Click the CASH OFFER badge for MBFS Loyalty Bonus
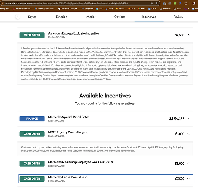This screenshot has height=188, width=198. (32, 134)
